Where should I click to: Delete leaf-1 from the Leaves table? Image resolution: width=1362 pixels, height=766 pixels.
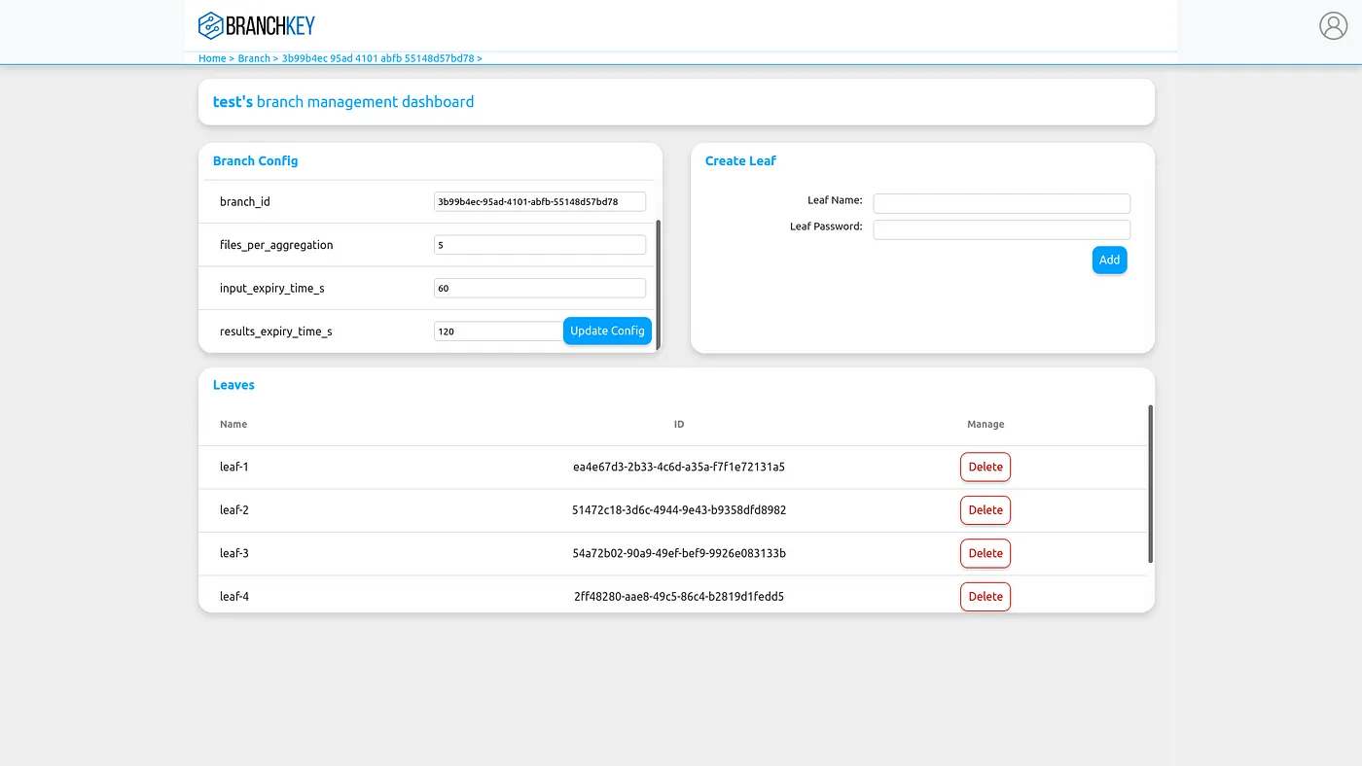[985, 467]
